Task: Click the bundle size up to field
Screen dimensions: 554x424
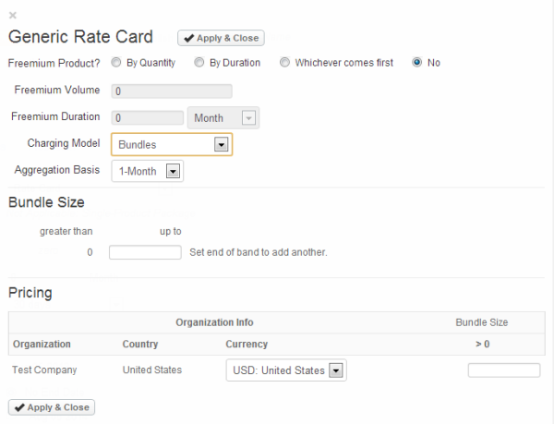Action: pos(145,252)
